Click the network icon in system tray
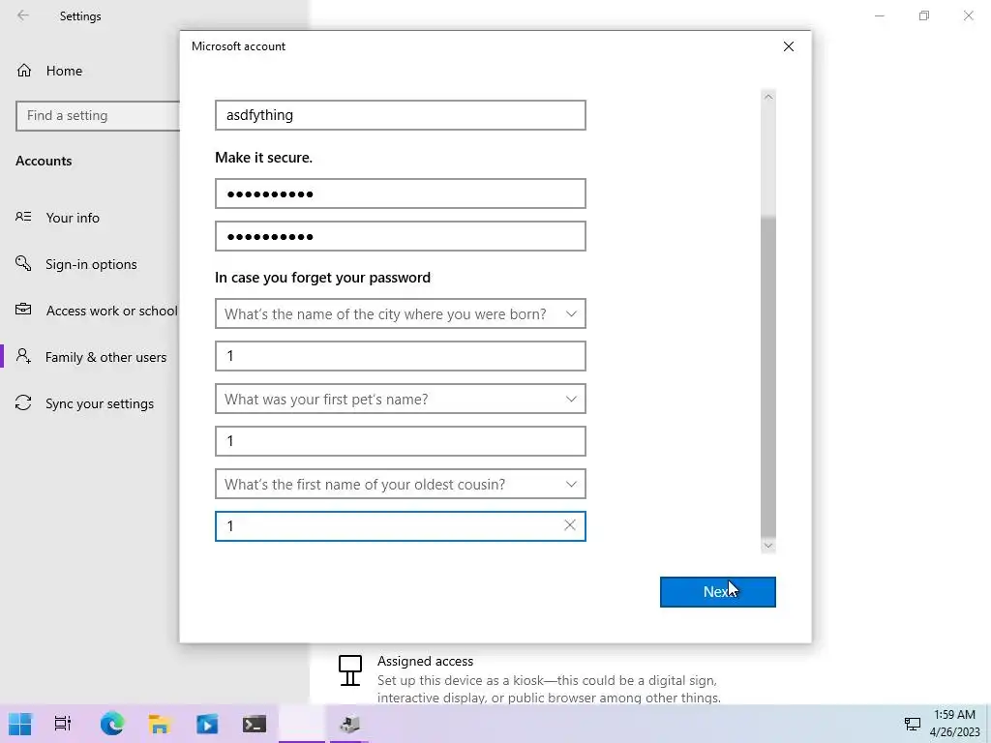 912,724
